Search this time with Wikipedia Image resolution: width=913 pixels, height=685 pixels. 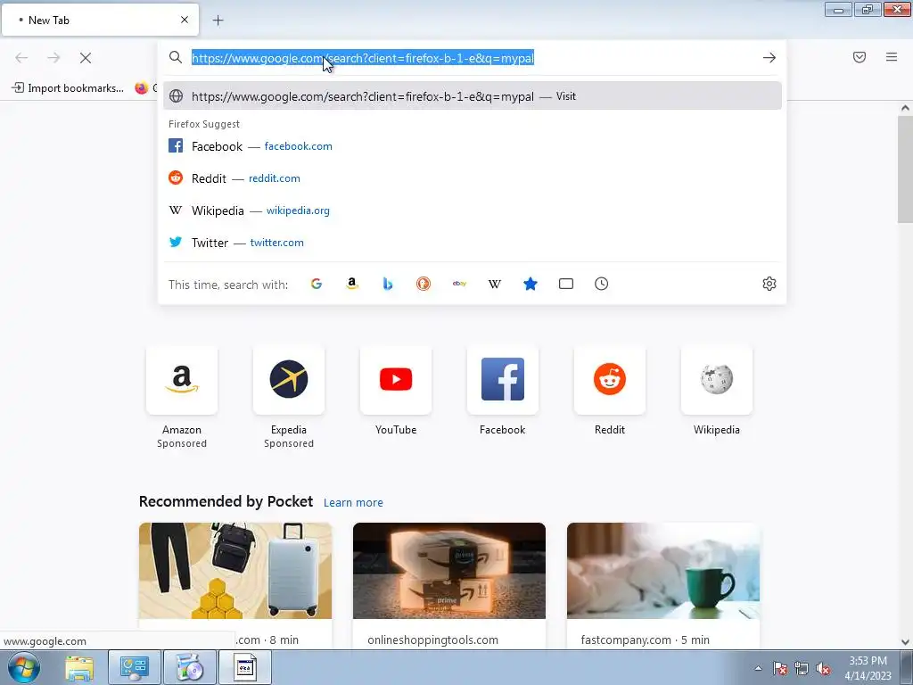495,284
